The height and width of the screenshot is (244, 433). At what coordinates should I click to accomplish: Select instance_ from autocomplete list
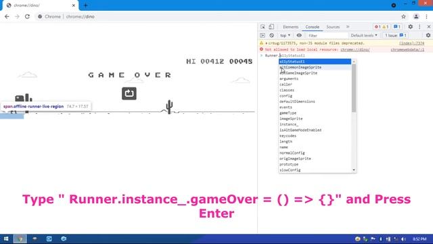pos(315,124)
